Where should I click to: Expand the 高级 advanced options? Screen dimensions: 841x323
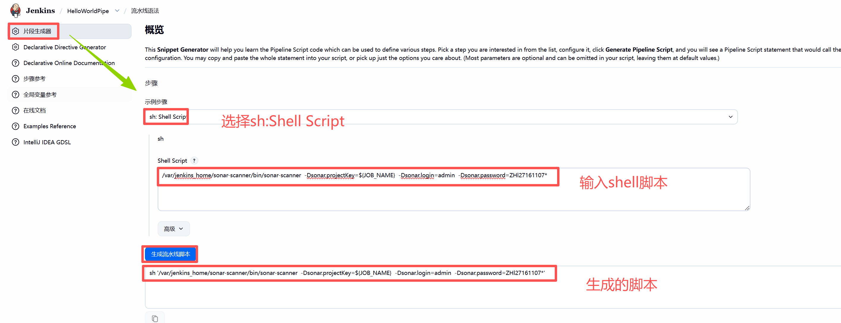pos(173,229)
